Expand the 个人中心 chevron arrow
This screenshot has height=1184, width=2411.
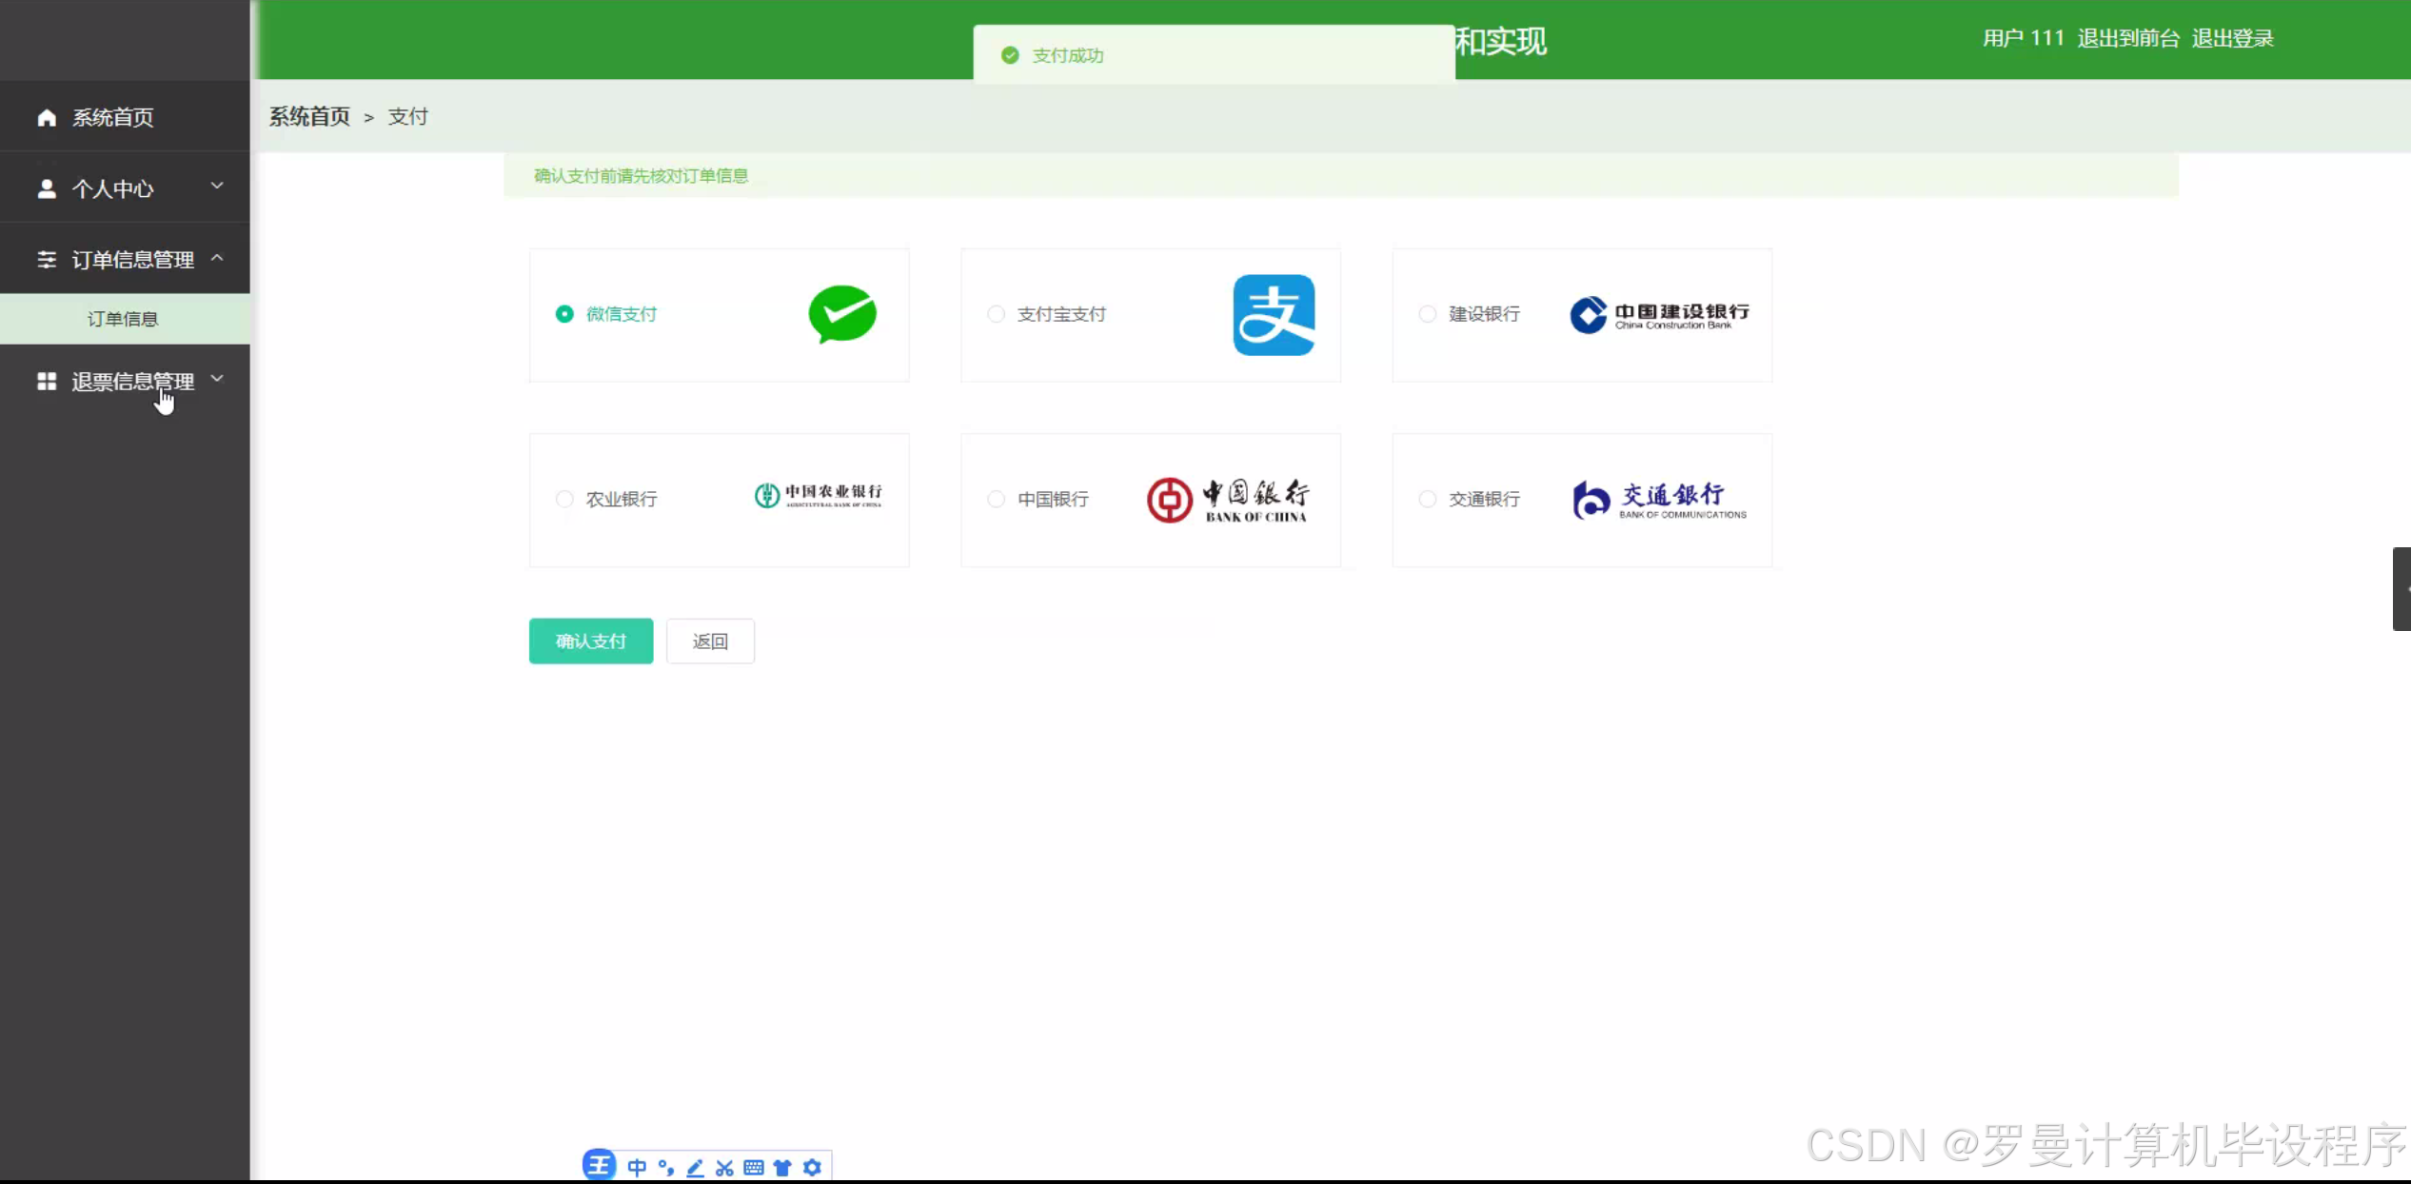coord(217,186)
